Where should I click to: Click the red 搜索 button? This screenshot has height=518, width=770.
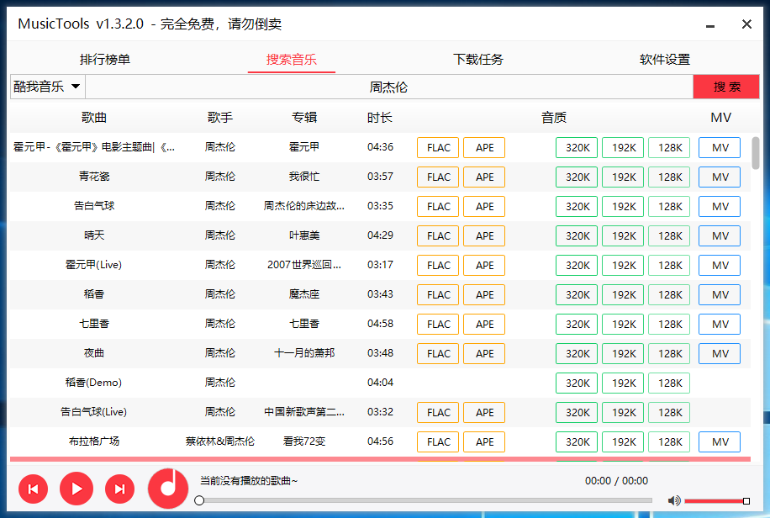pos(726,87)
